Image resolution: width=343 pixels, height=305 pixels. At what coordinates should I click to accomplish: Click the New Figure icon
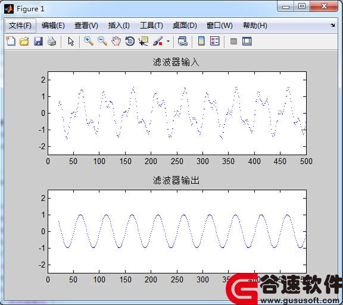(x=11, y=41)
